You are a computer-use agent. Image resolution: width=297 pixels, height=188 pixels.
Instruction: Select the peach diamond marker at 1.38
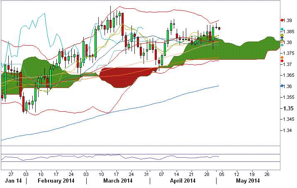282,42
